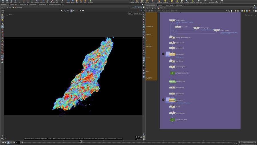Click the Torus shelf tool
This screenshot has width=257, height=145.
(15, 2)
